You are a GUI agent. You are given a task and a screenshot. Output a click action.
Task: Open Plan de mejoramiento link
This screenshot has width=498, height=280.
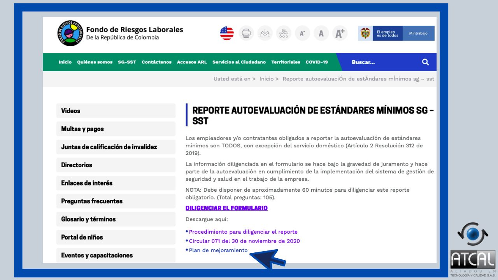tap(218, 250)
